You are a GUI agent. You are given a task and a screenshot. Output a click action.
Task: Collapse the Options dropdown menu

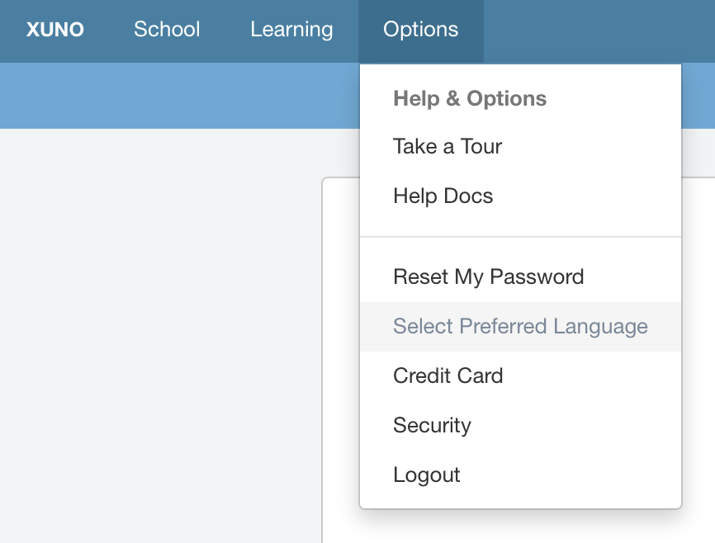(420, 30)
